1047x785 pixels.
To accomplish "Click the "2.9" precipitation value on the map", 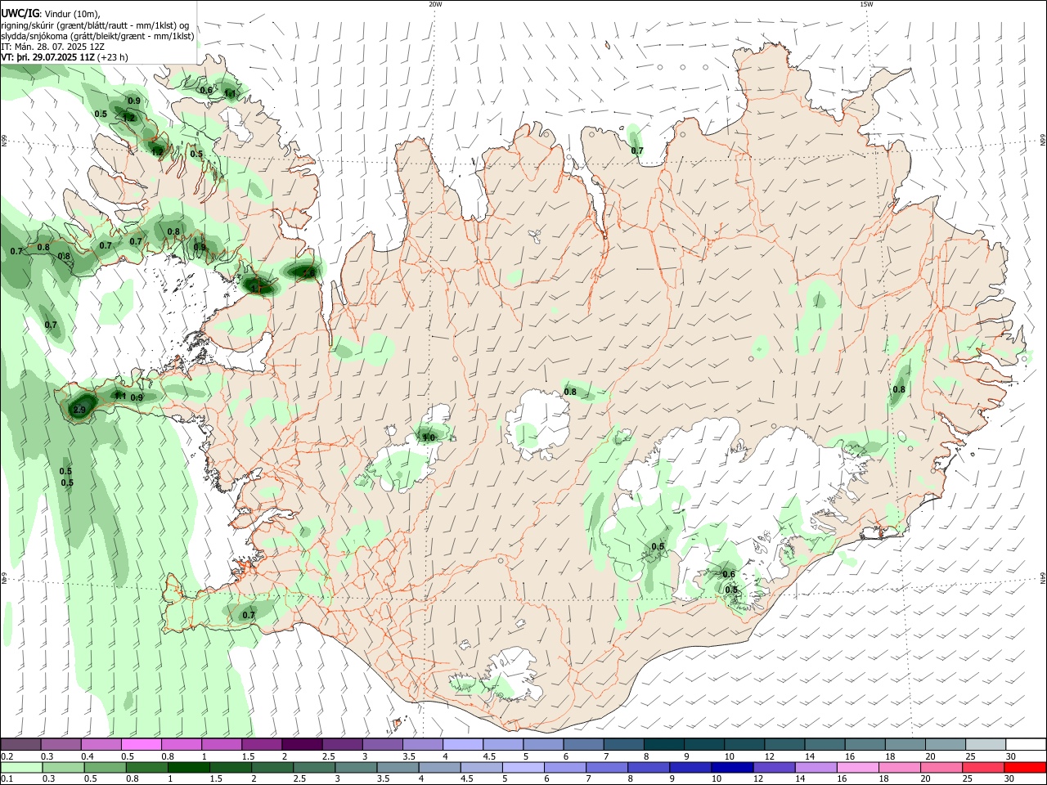I will 79,410.
